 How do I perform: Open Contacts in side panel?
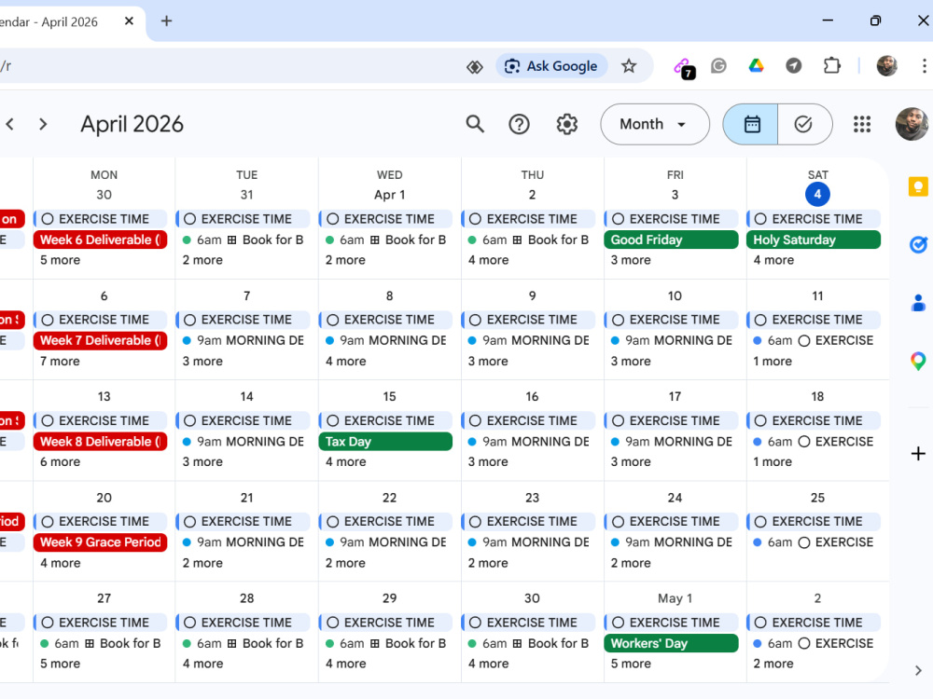click(918, 303)
